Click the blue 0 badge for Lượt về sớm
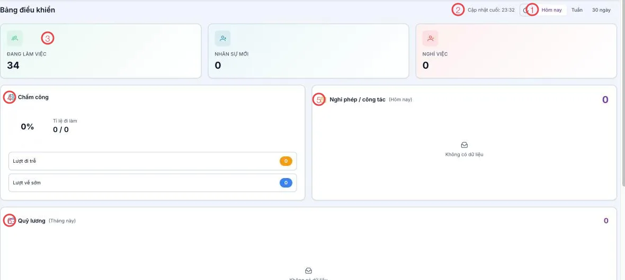Screen dimensions: 625x280 coord(286,183)
